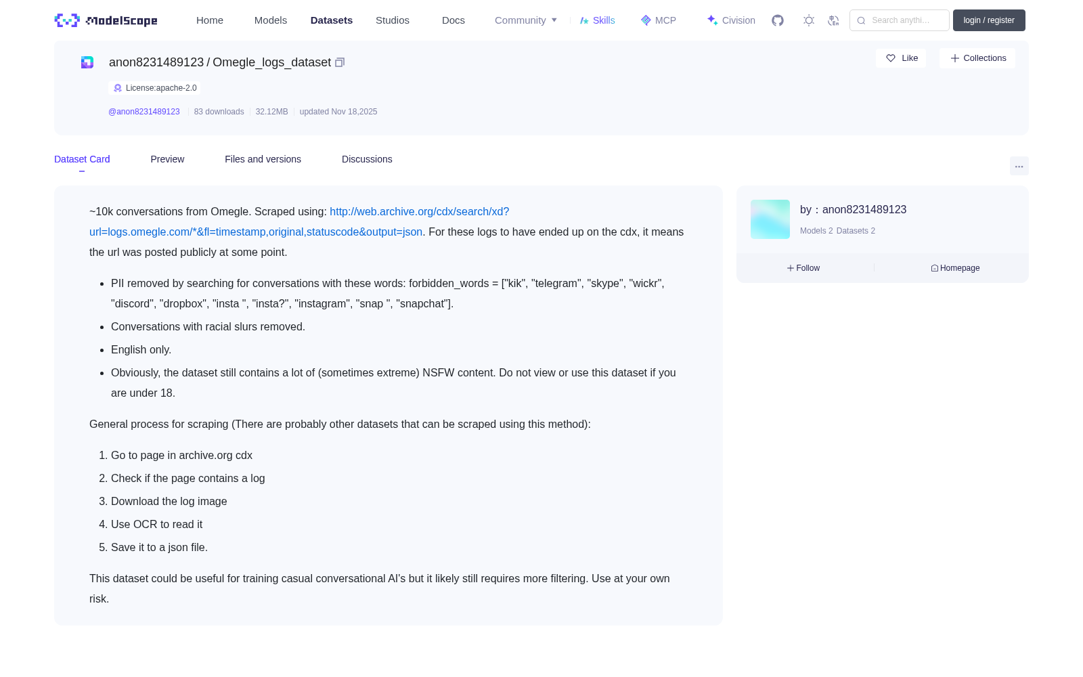Click the License:apache-2.0 tag
Viewport: 1083px width, 677px height.
point(154,88)
